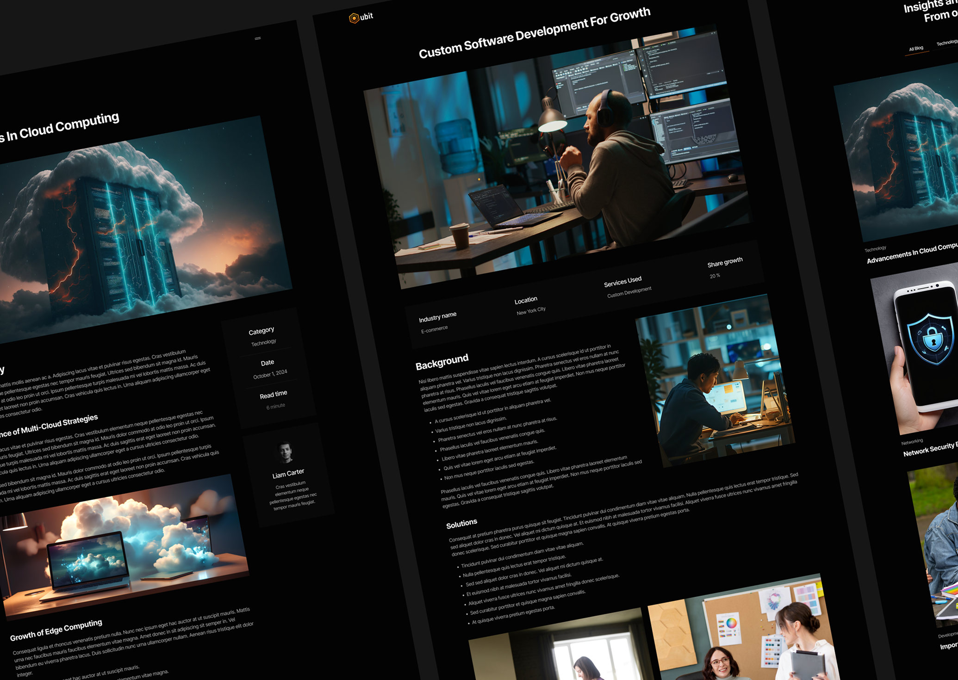This screenshot has height=680, width=958.
Task: Click the Technology category value in sidebar
Action: (263, 343)
